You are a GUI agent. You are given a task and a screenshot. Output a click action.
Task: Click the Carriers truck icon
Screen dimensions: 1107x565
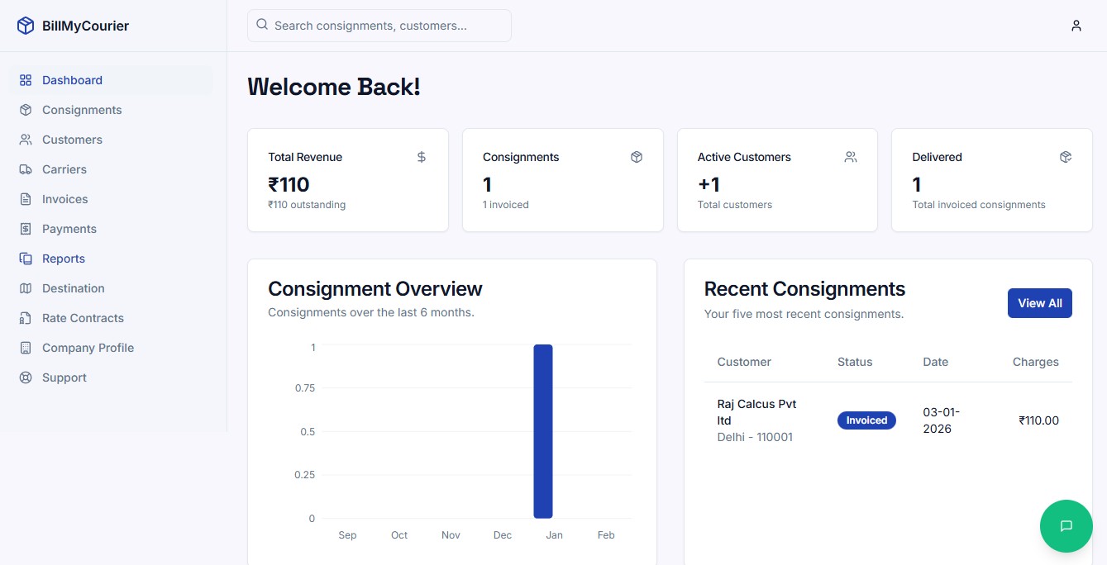(26, 169)
